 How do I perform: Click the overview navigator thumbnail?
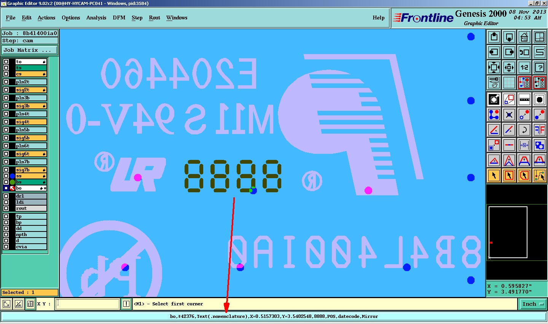(516, 232)
